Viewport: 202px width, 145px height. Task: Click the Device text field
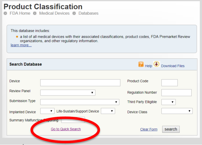pyautogui.click(x=80, y=82)
